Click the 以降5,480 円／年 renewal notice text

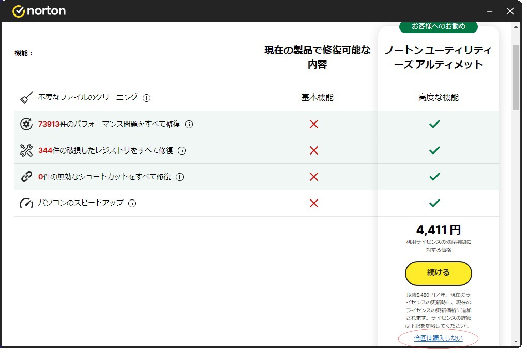[438, 310]
